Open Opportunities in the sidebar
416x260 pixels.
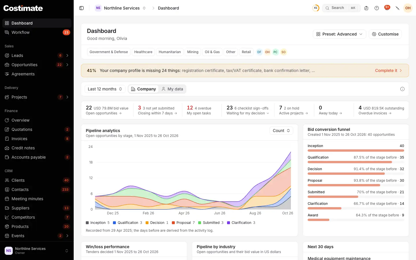point(37,65)
